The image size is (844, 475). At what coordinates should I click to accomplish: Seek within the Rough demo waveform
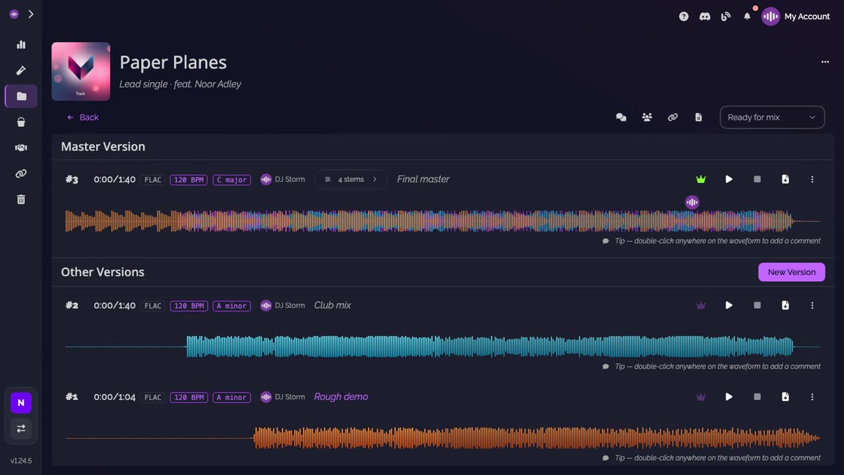tap(442, 438)
